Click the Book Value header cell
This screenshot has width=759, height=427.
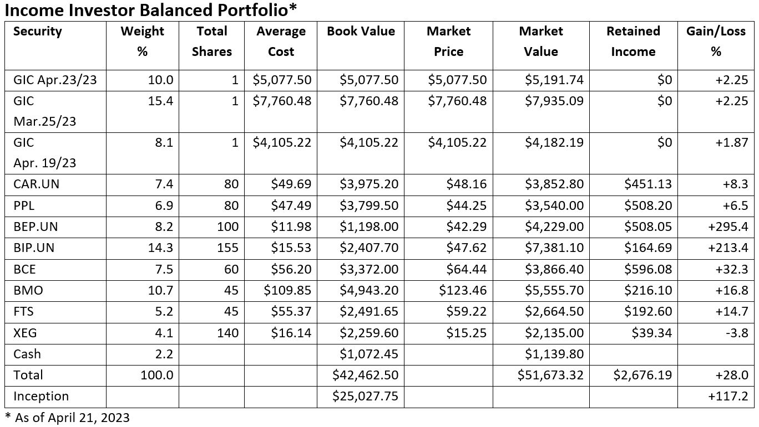(361, 32)
